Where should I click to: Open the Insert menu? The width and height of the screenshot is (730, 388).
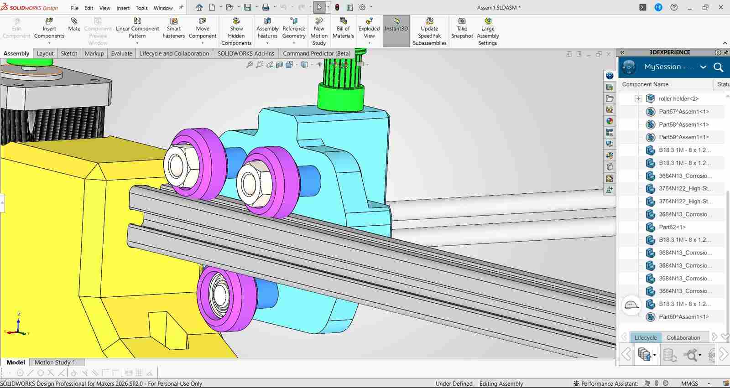[123, 8]
